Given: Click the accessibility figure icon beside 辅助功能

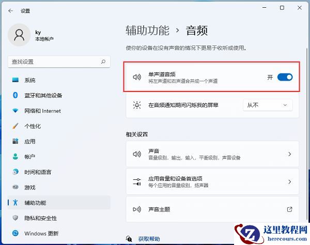Looking at the screenshot, I should 16,203.
